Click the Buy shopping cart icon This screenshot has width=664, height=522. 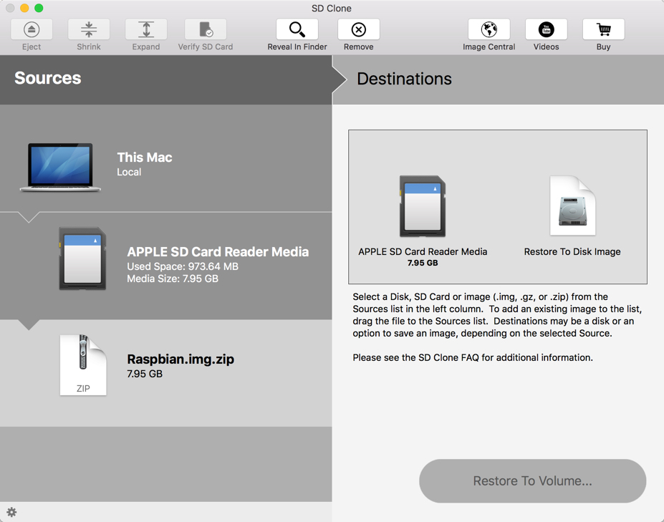pos(603,29)
